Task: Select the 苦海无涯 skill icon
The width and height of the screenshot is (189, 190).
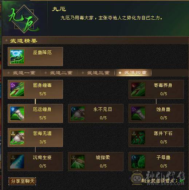Action: pyautogui.click(x=17, y=137)
